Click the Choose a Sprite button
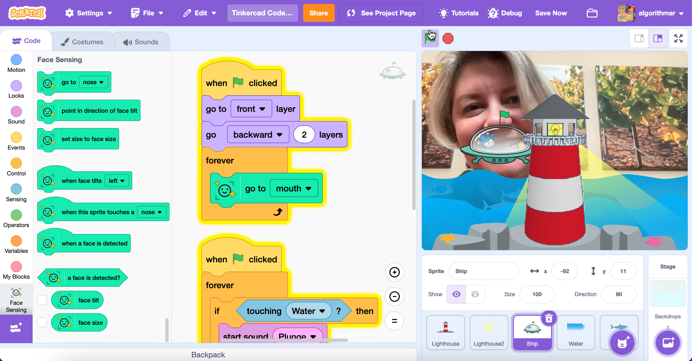692x361 pixels. [622, 343]
